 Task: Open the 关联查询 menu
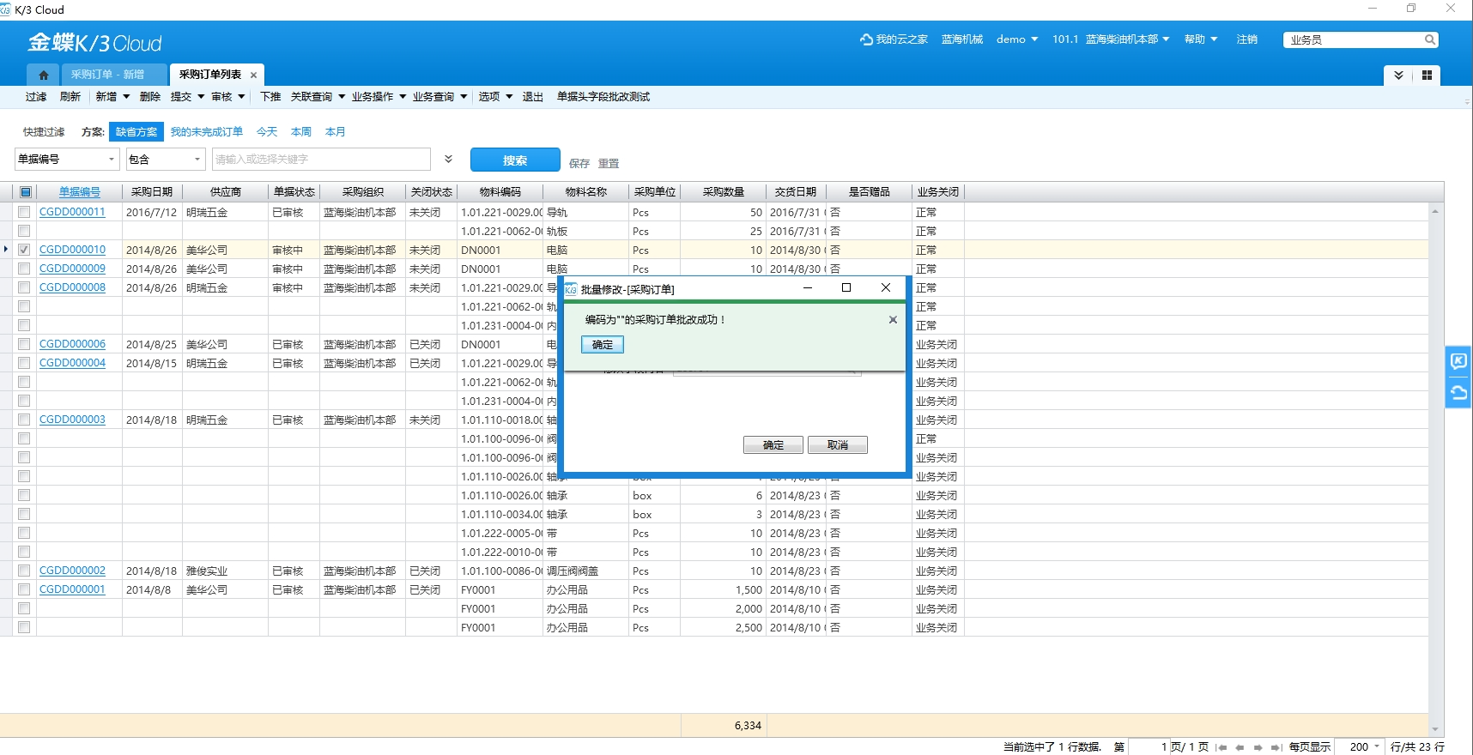point(318,97)
